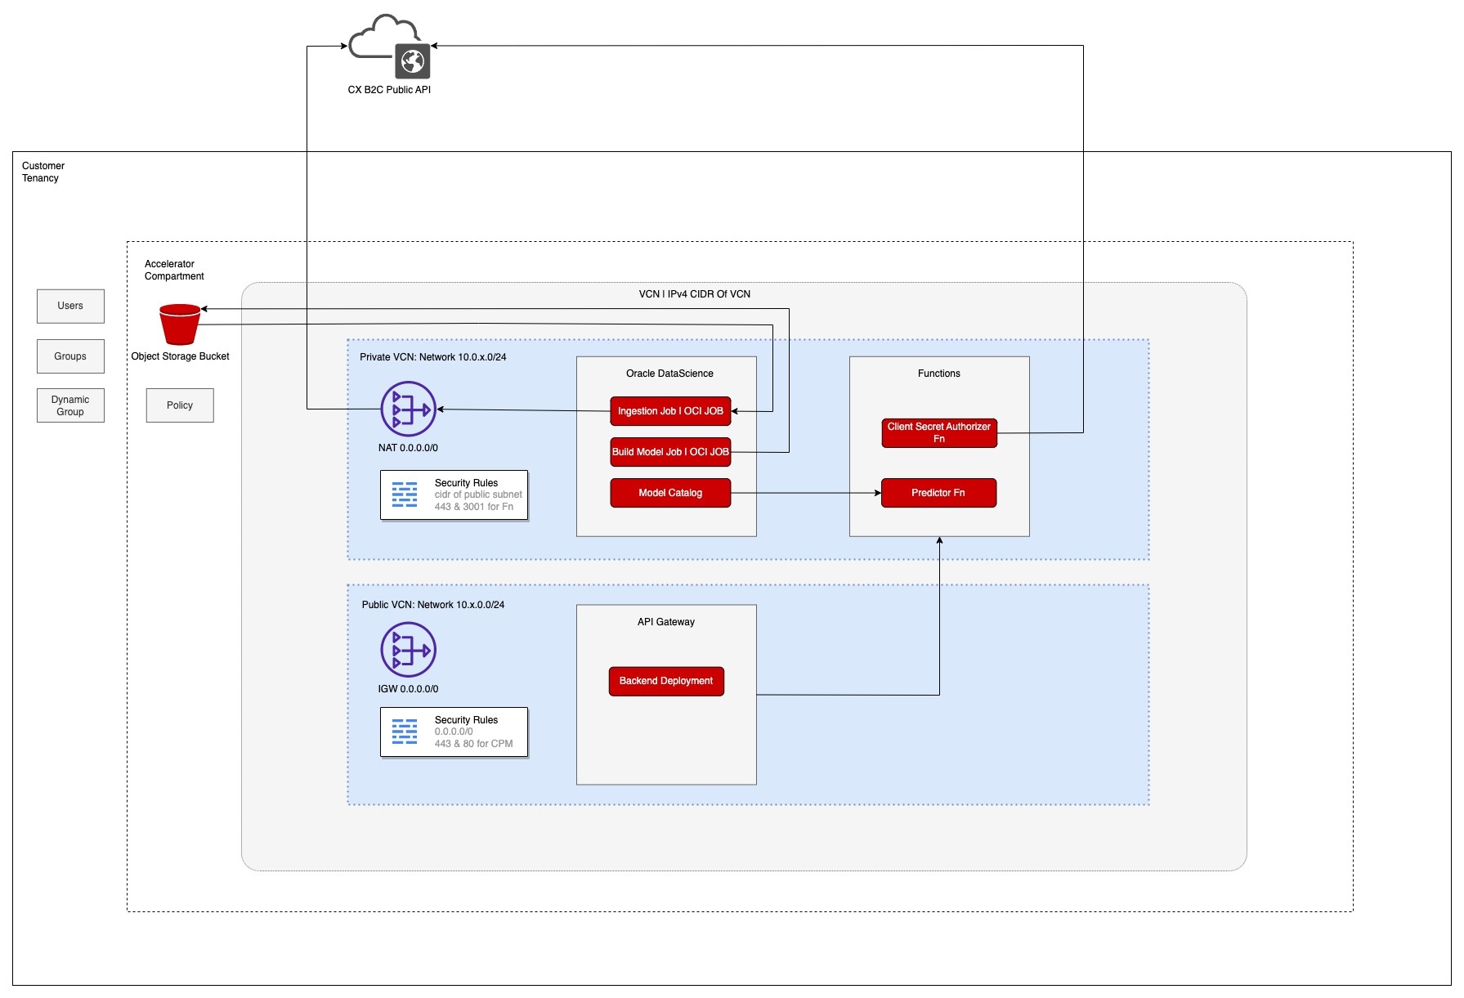Select the Users box
The width and height of the screenshot is (1464, 998).
[x=70, y=306]
